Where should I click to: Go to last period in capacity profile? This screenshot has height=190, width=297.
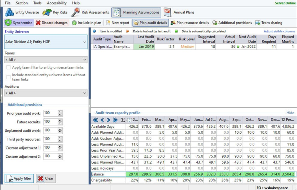(x=115, y=120)
